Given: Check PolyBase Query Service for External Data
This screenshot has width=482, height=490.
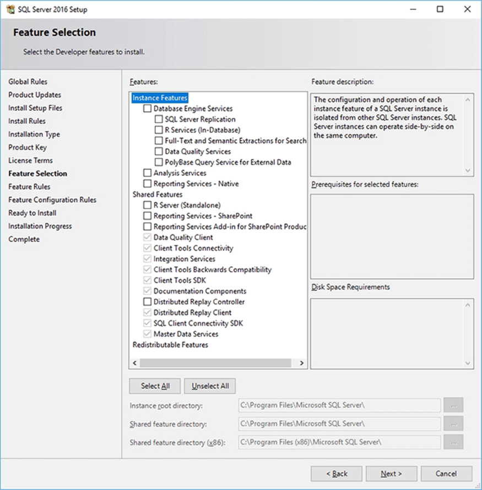Looking at the screenshot, I should (159, 162).
